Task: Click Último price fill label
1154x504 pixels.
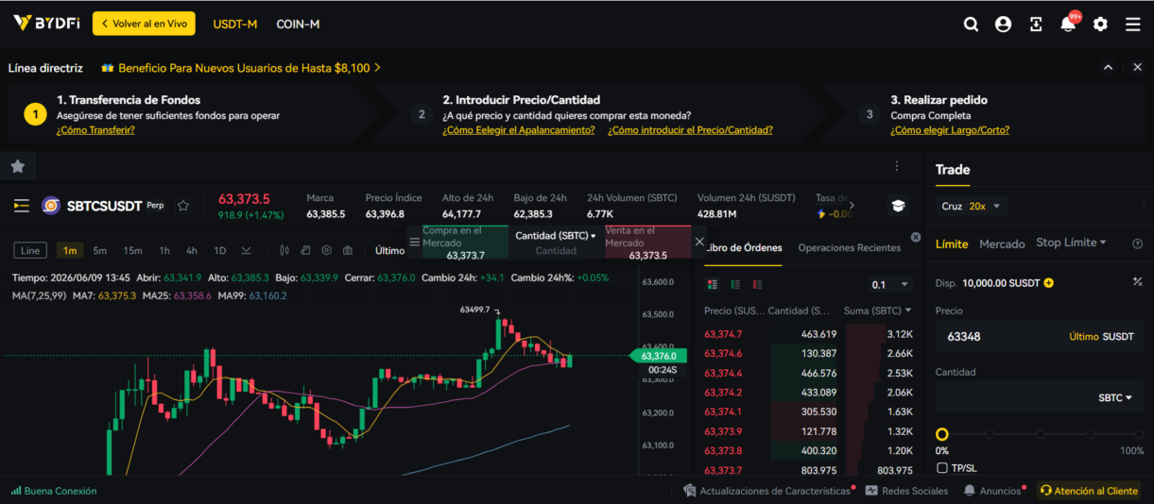Action: [x=1083, y=336]
